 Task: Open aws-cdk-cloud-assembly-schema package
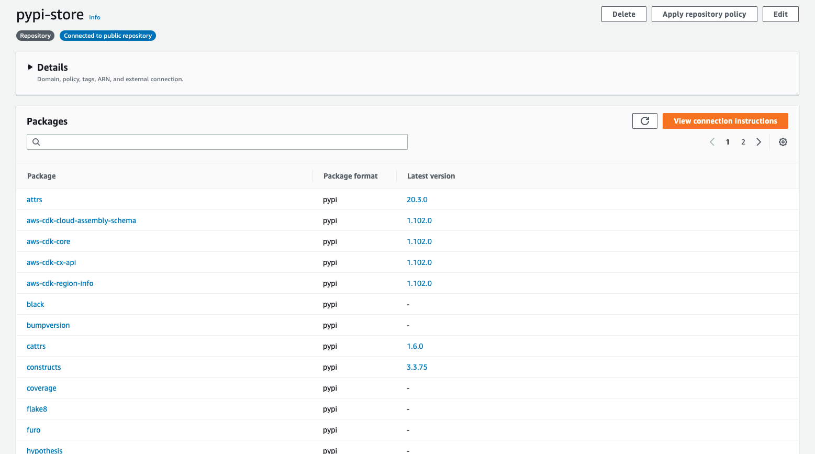81,220
